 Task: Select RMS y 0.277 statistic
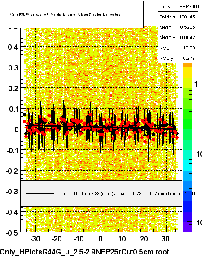point(177,58)
